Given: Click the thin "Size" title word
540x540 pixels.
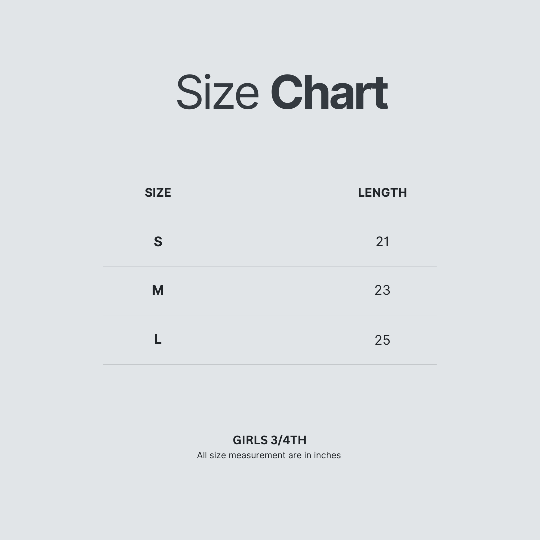Looking at the screenshot, I should pos(217,93).
